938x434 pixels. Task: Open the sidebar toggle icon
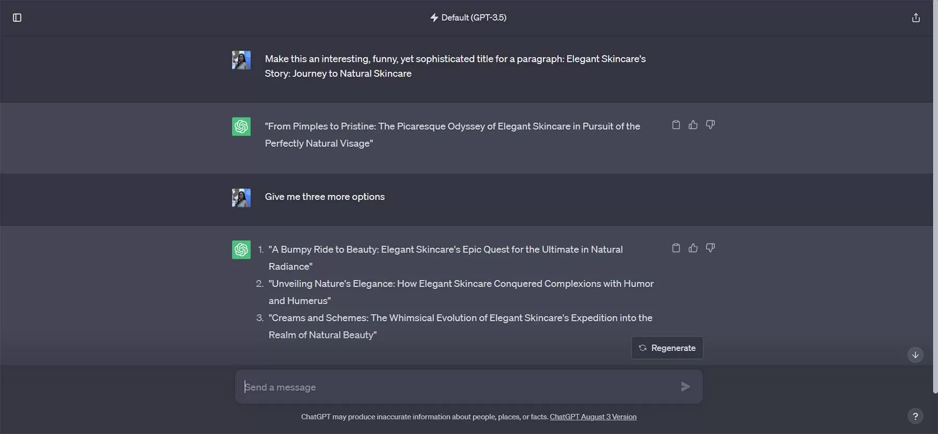[x=17, y=18]
